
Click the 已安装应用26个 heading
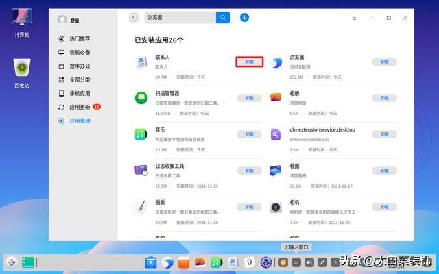[x=158, y=40]
